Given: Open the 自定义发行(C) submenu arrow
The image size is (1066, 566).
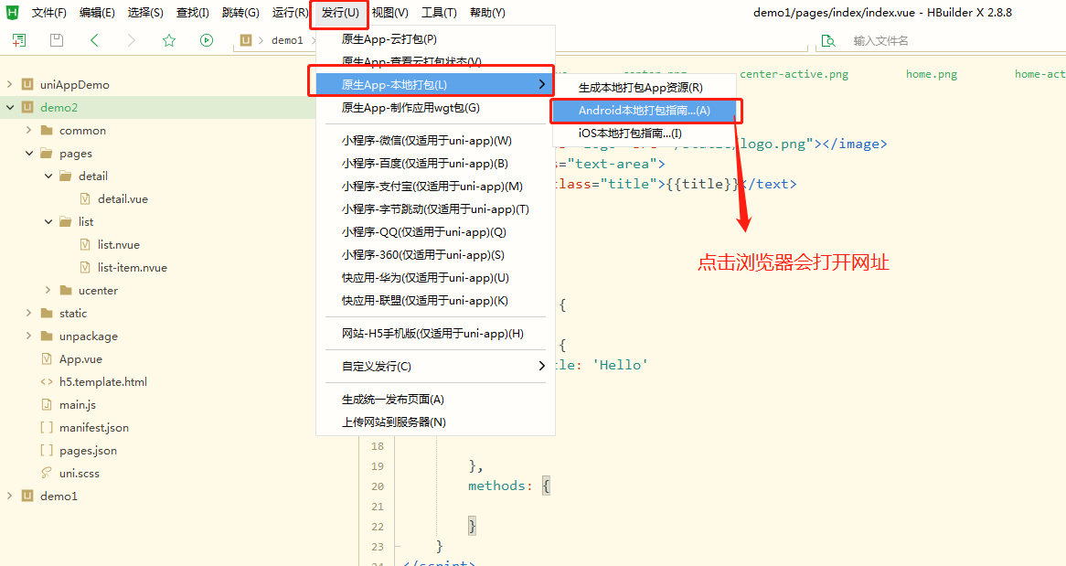Looking at the screenshot, I should (541, 366).
